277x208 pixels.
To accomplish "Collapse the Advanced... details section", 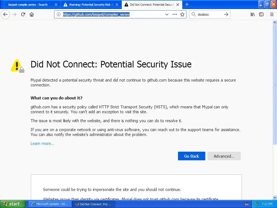I will point(224,156).
